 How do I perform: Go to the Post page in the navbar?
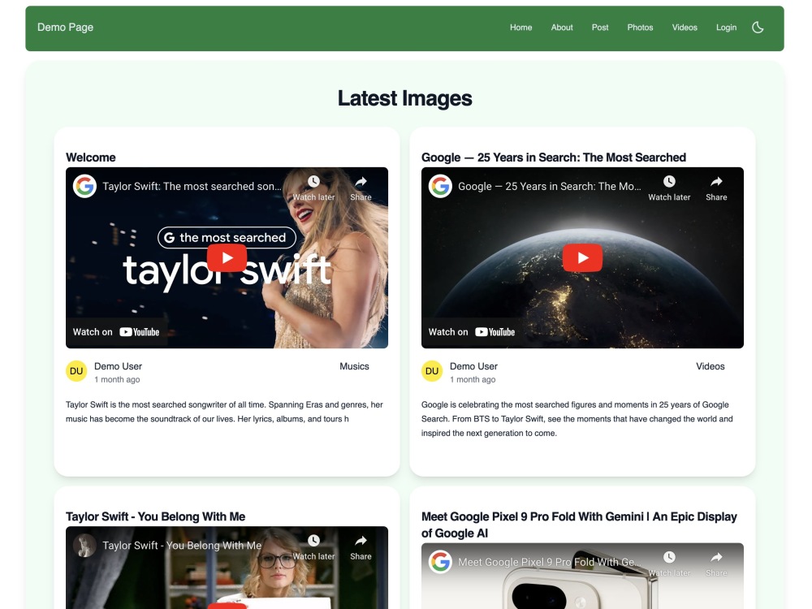(600, 28)
